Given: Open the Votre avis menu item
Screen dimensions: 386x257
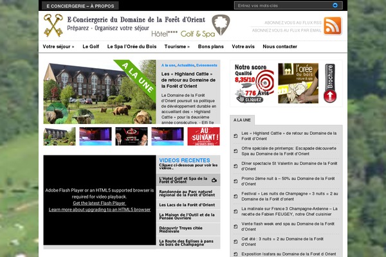Looking at the screenshot, I should click(x=243, y=46).
